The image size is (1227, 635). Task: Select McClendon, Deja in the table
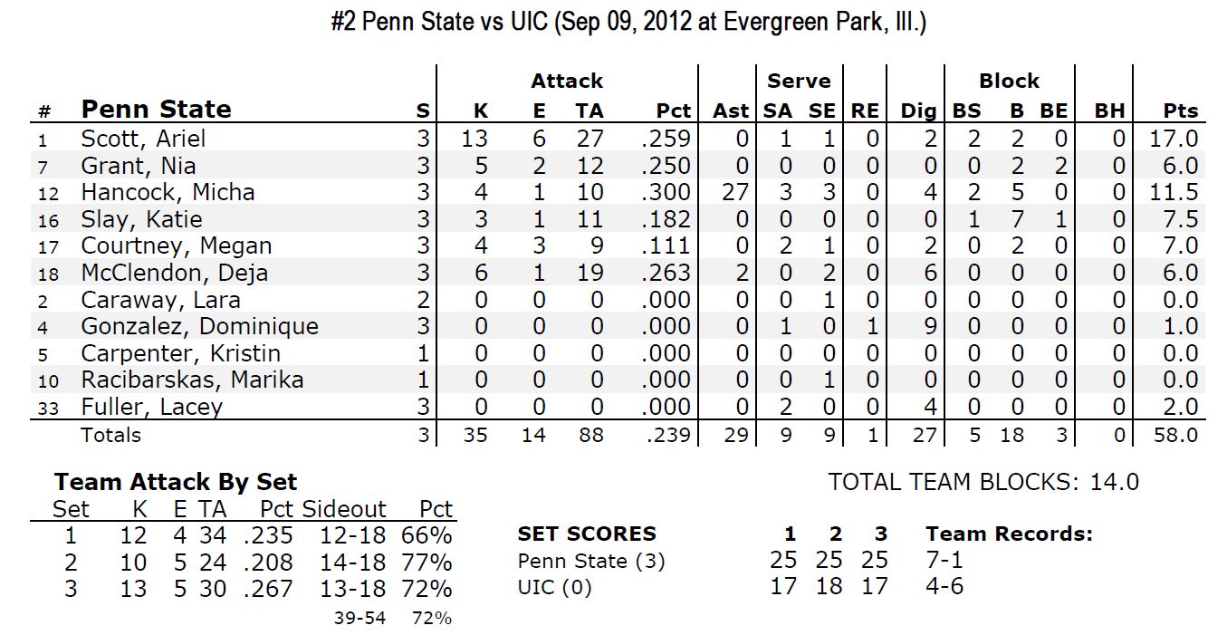tap(174, 273)
